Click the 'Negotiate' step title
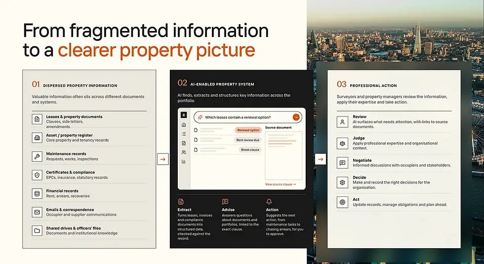The image size is (484, 264). 362,160
